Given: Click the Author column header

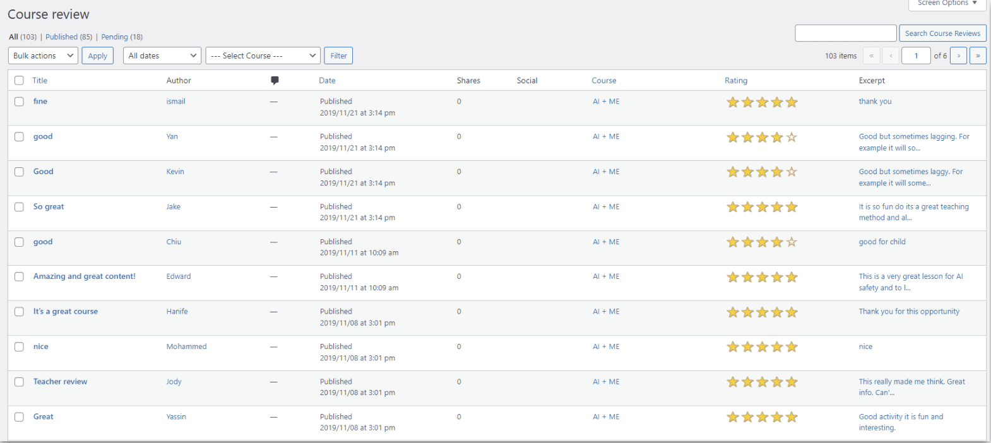Looking at the screenshot, I should tap(179, 80).
